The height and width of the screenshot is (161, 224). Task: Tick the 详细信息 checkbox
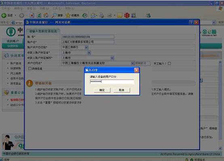click(30, 69)
